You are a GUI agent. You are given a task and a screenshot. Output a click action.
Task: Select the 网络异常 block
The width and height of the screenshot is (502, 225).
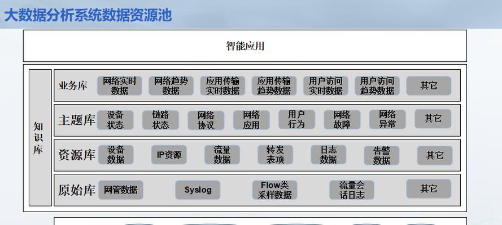click(x=387, y=119)
